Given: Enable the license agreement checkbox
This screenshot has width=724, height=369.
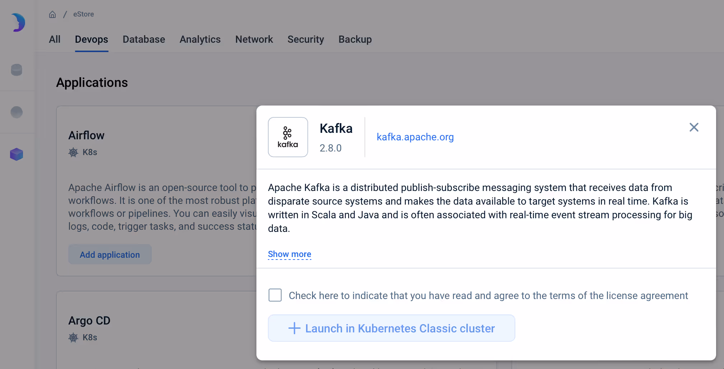Looking at the screenshot, I should coord(275,295).
